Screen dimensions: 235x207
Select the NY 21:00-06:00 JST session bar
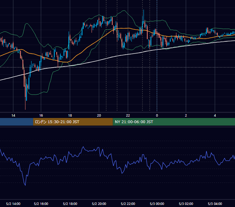(x=174, y=122)
